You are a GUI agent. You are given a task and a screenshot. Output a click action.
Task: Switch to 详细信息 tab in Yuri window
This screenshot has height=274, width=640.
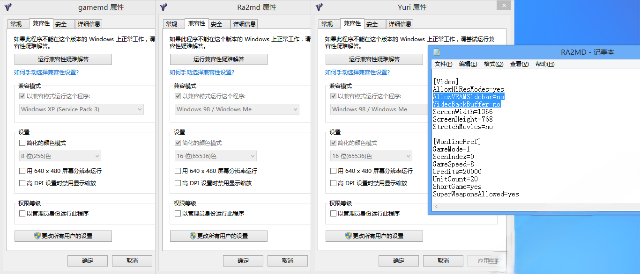coord(400,24)
